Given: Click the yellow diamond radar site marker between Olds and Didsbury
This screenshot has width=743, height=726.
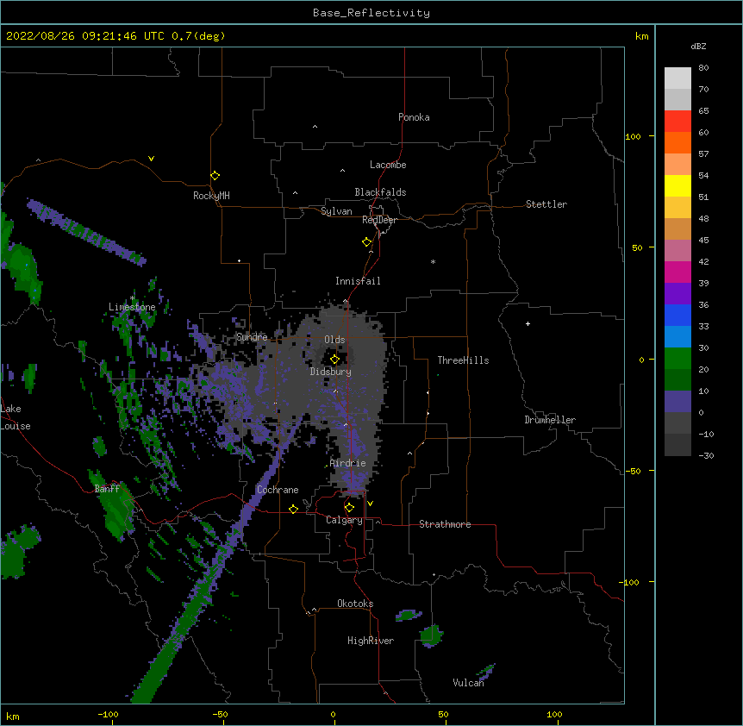Looking at the screenshot, I should tap(334, 360).
